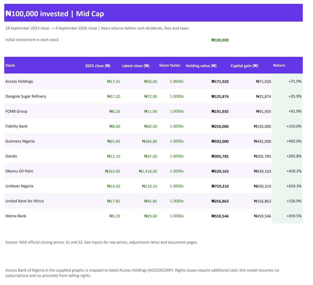Click the '₦100,000 invested | Mid Cap' title
This screenshot has height=285, width=313.
55,14
